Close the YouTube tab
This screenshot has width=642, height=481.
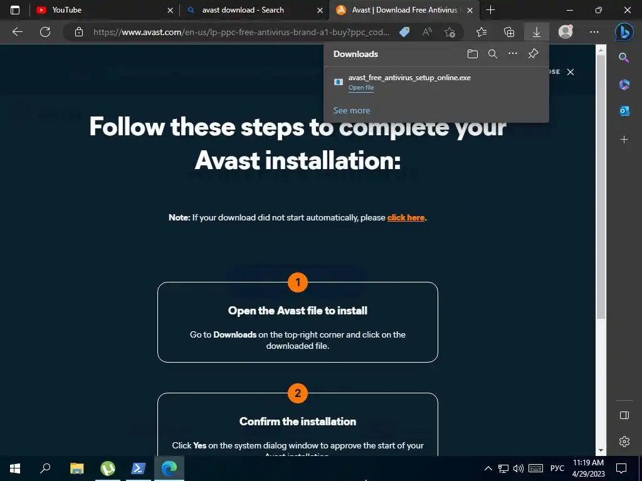click(x=170, y=10)
